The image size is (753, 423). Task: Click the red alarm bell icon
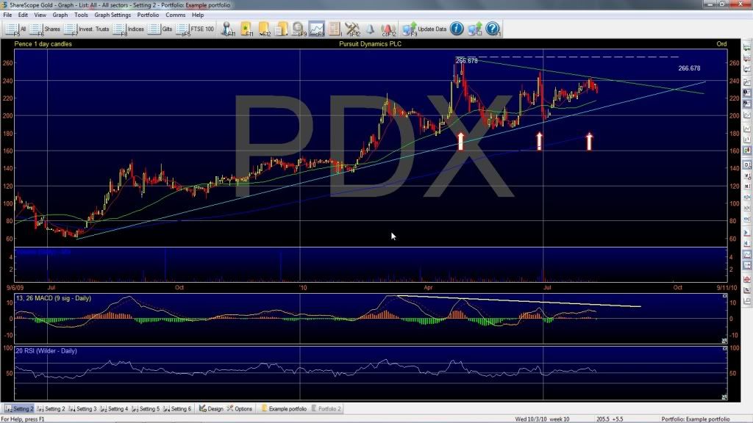click(x=388, y=29)
